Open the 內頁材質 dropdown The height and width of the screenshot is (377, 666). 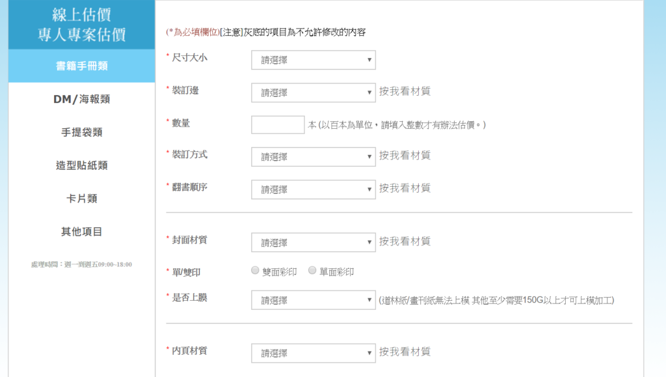(x=313, y=352)
